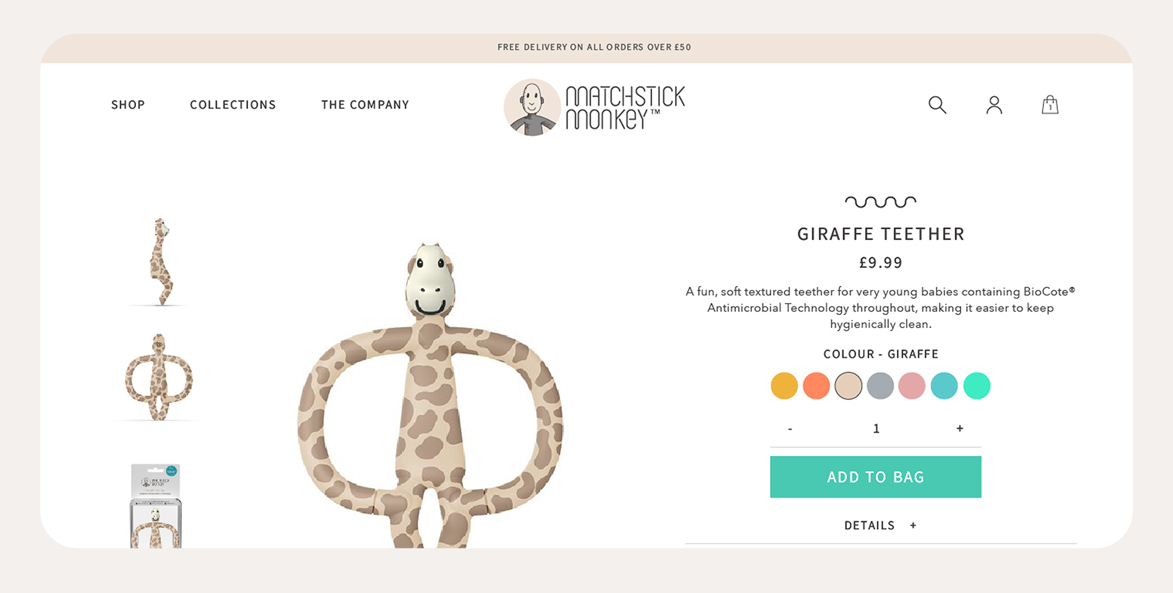This screenshot has height=593, width=1173.
Task: Open the Collections menu
Action: pyautogui.click(x=233, y=105)
